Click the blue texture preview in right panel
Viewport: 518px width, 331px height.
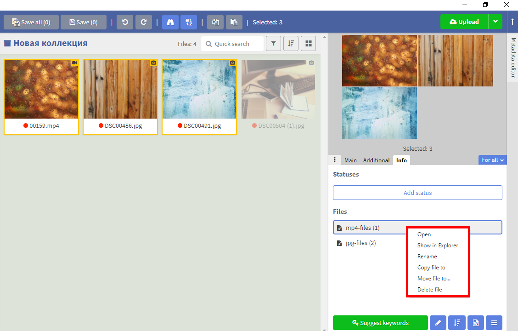coord(379,113)
